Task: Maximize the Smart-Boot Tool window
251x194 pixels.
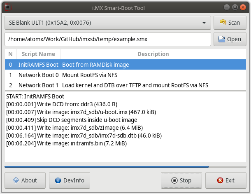Action: [x=235, y=7]
